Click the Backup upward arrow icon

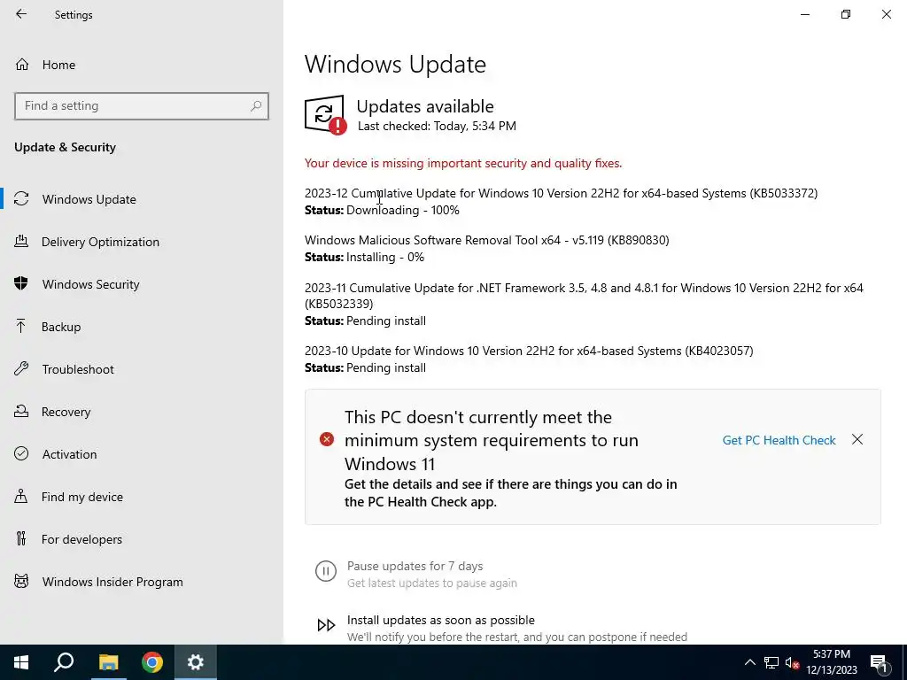(21, 326)
